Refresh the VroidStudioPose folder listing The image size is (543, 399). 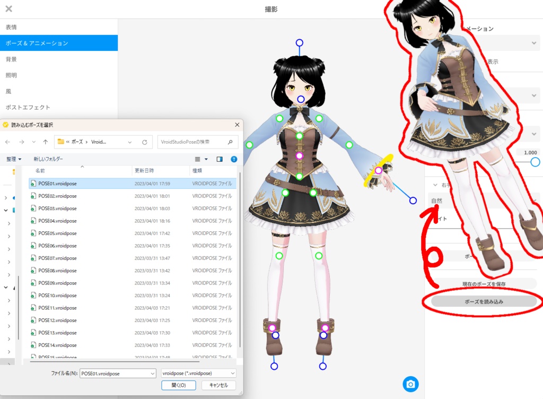point(145,142)
